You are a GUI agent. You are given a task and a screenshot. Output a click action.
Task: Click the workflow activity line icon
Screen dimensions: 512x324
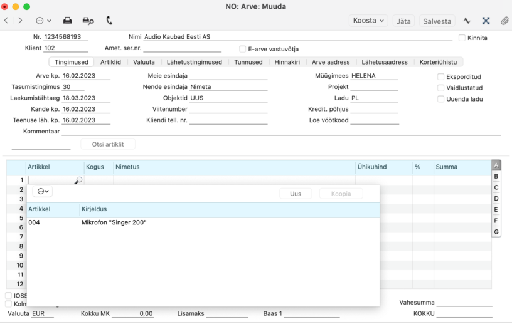click(x=467, y=21)
